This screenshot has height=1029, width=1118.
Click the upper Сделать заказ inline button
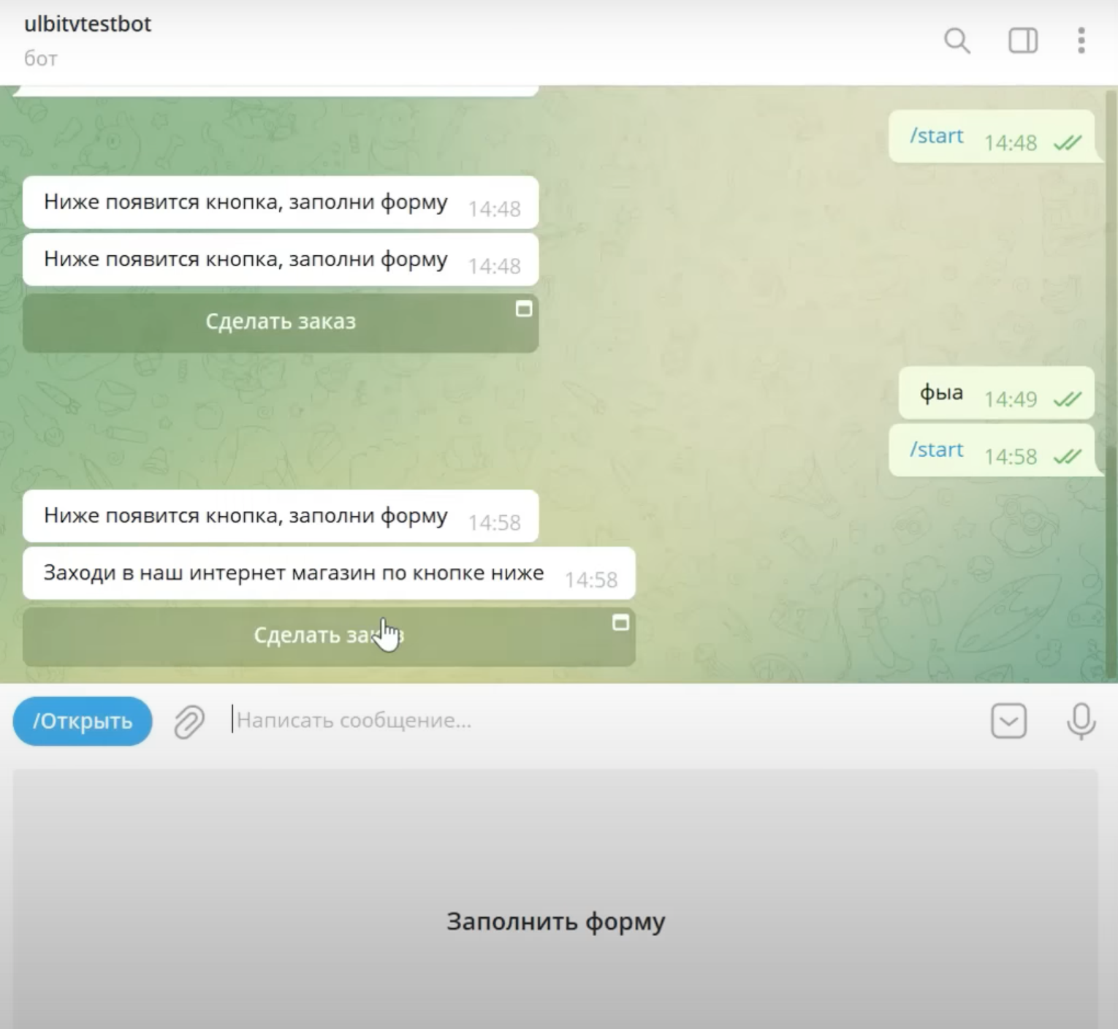tap(281, 322)
